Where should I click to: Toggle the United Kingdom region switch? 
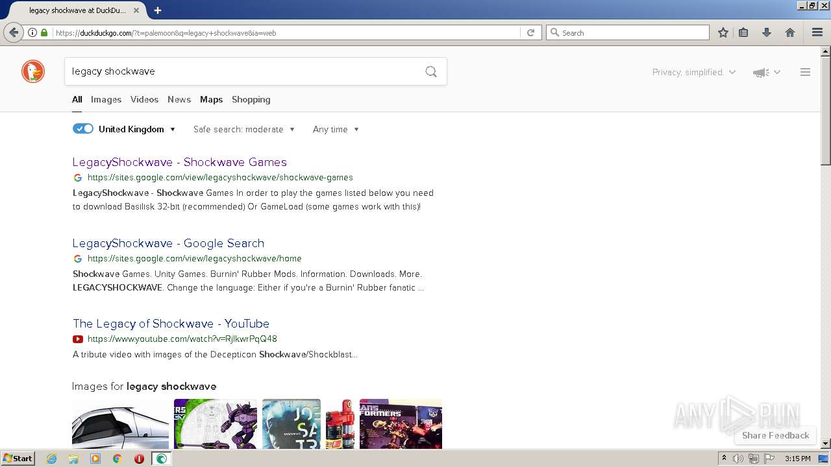tap(83, 129)
